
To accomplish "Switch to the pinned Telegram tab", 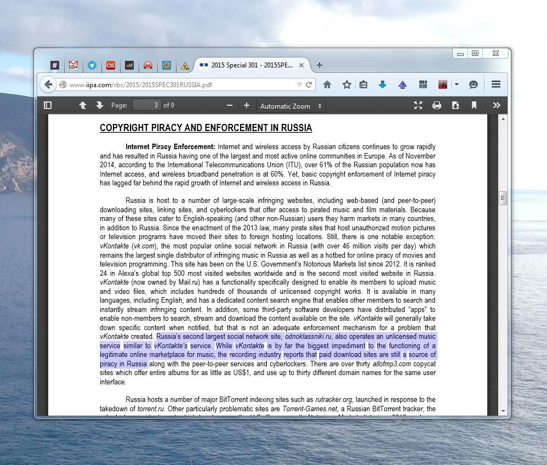I will pyautogui.click(x=92, y=65).
